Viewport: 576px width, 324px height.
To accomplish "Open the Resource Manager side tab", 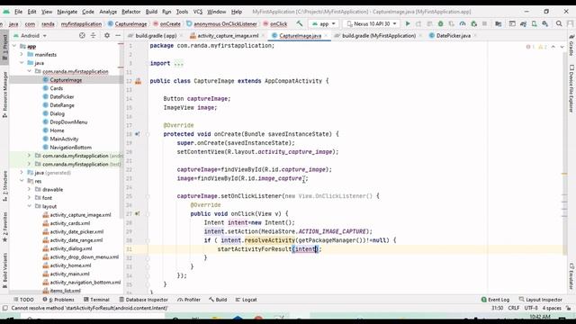I will tap(4, 94).
